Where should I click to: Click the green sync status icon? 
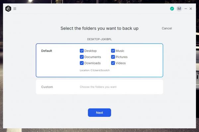coord(172,9)
